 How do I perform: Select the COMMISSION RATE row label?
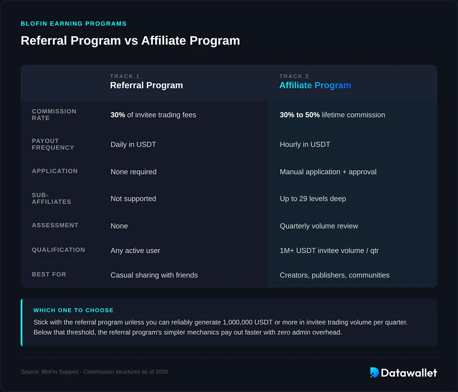pyautogui.click(x=54, y=114)
